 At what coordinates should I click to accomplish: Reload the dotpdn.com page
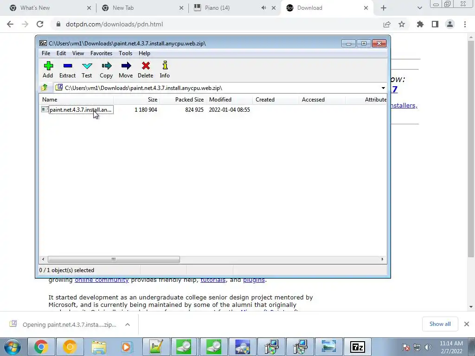tap(40, 24)
